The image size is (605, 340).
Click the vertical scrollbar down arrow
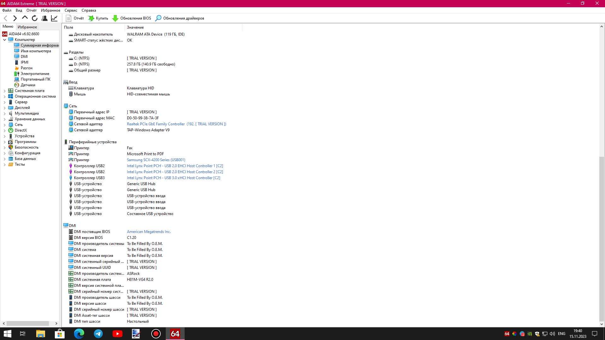click(x=601, y=324)
